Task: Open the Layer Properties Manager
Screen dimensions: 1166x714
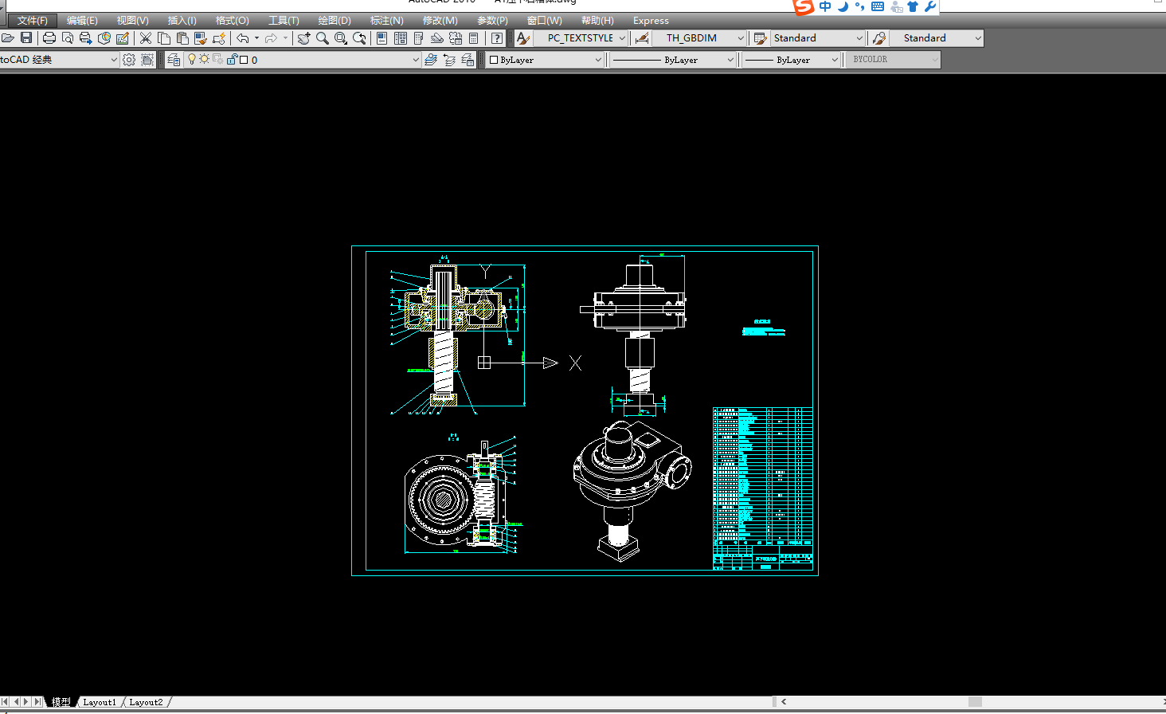Action: [174, 60]
